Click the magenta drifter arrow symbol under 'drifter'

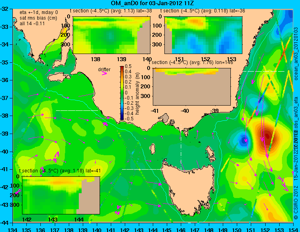(x=104, y=73)
